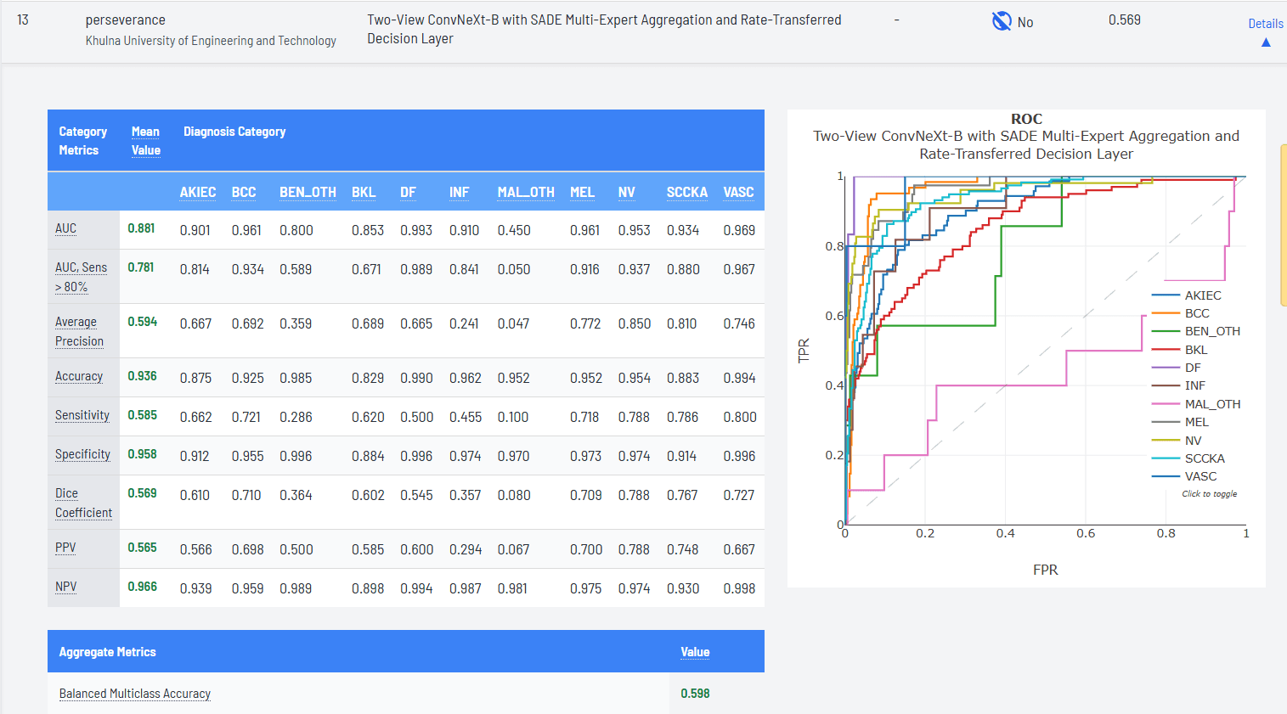
Task: Click the 0.598 balanced accuracy value
Action: click(695, 694)
